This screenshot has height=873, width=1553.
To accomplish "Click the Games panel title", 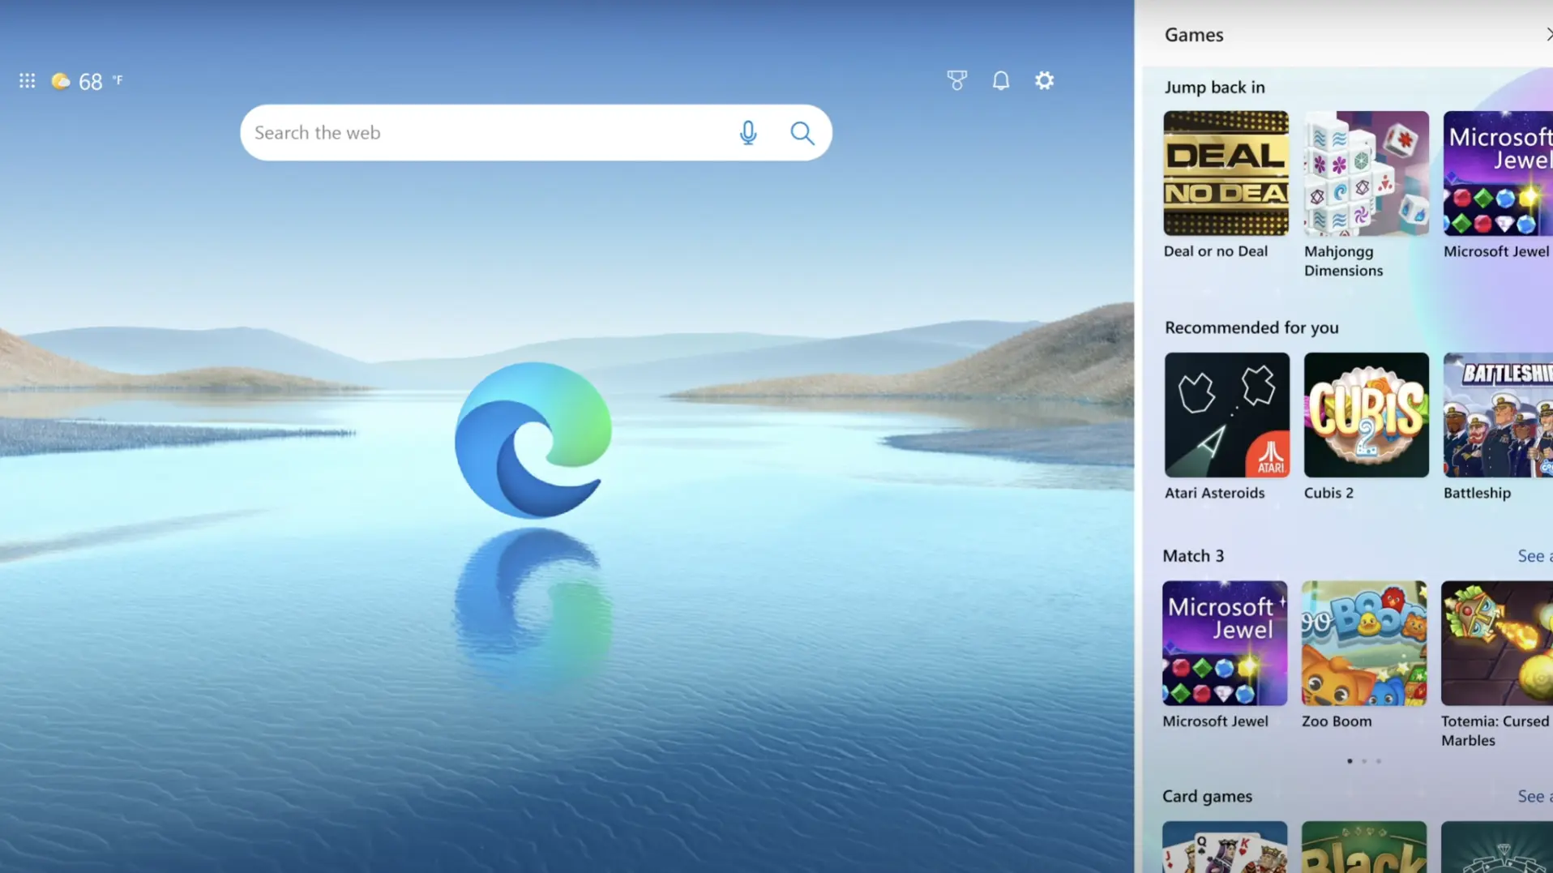I will click(1194, 35).
